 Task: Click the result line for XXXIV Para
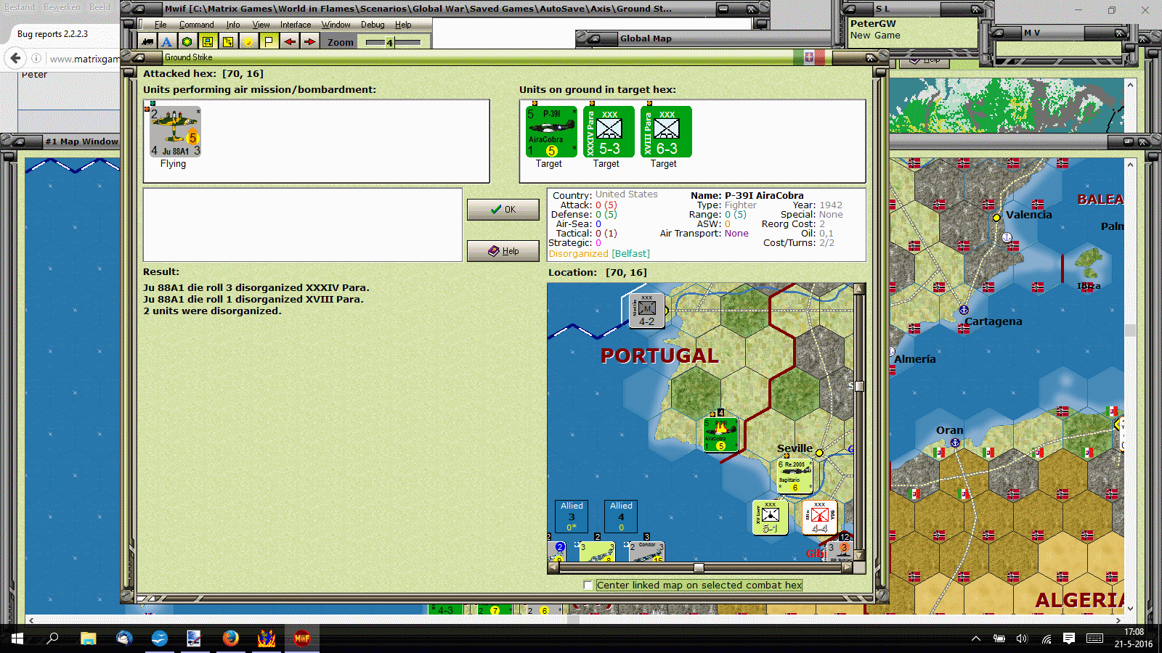[256, 287]
